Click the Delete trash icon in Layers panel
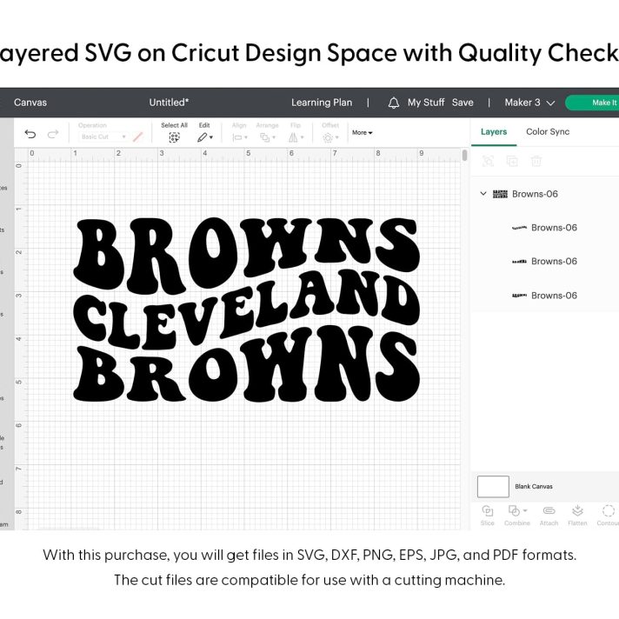This screenshot has width=619, height=619. tap(536, 161)
